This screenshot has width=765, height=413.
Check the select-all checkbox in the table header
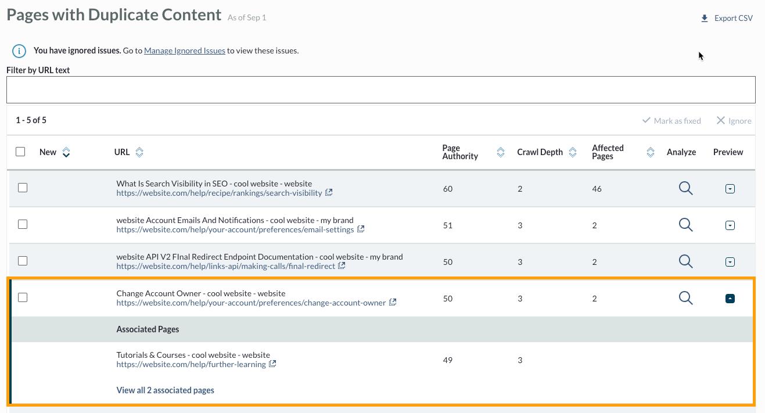pos(20,151)
